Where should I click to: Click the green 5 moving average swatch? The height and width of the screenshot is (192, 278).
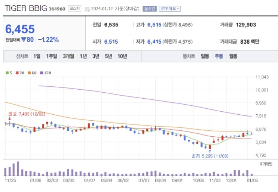coord(7,73)
